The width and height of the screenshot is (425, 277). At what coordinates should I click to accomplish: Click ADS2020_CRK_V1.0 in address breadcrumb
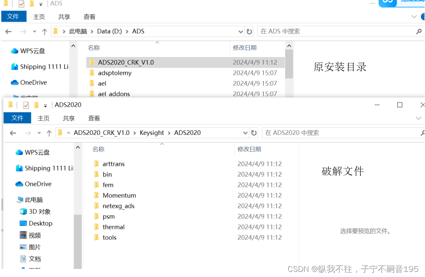[x=102, y=133]
